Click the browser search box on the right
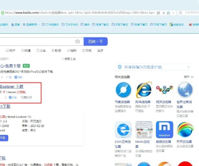The height and width of the screenshot is (166, 199). click(188, 13)
